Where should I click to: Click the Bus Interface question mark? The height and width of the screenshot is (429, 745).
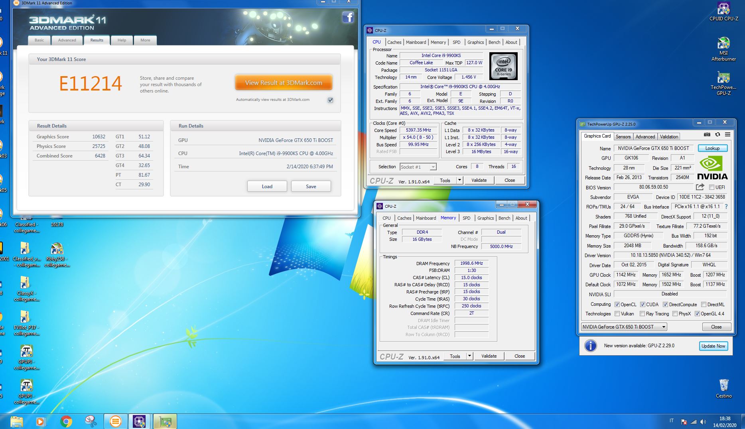point(726,207)
